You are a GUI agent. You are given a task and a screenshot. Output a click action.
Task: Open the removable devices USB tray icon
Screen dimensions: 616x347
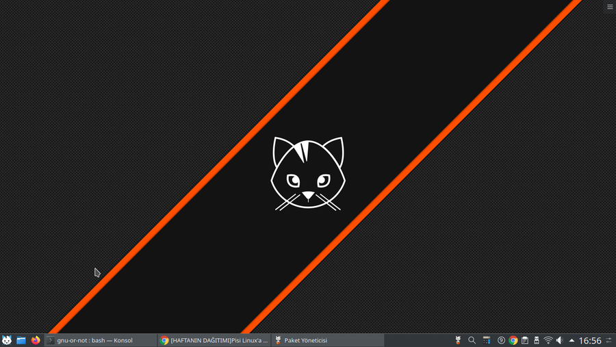(x=537, y=340)
